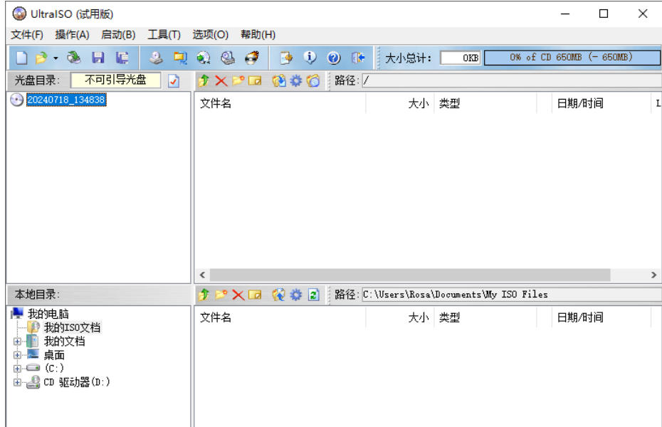
Task: Expand the (C:) drive tree node
Action: (x=17, y=369)
